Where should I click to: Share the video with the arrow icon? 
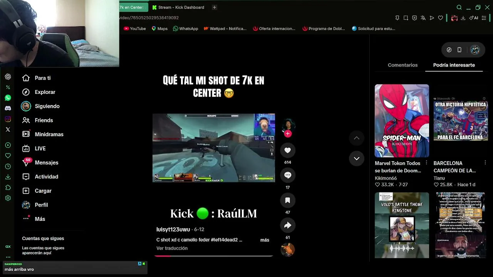[x=288, y=225]
